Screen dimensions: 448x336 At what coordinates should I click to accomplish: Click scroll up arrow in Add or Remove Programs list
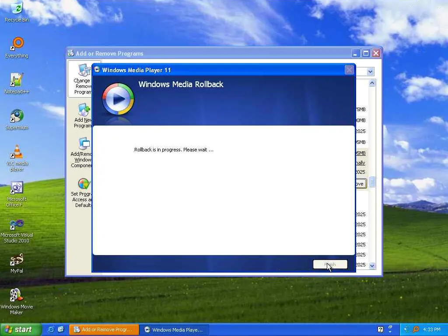point(372,83)
